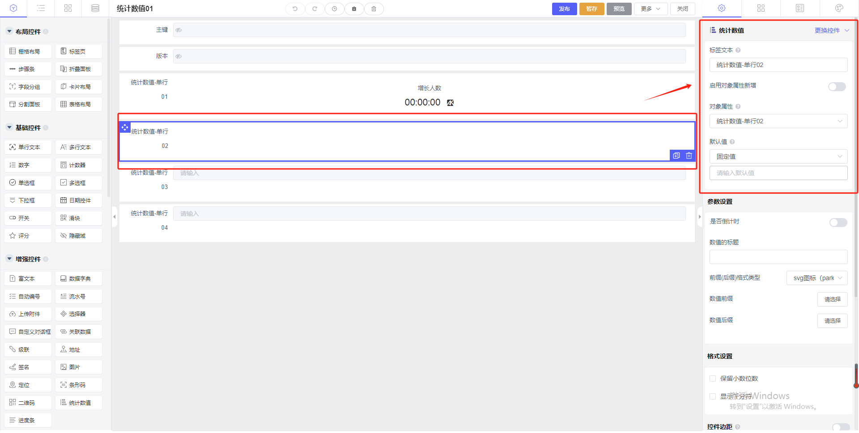Click the 预览 button

(x=619, y=9)
